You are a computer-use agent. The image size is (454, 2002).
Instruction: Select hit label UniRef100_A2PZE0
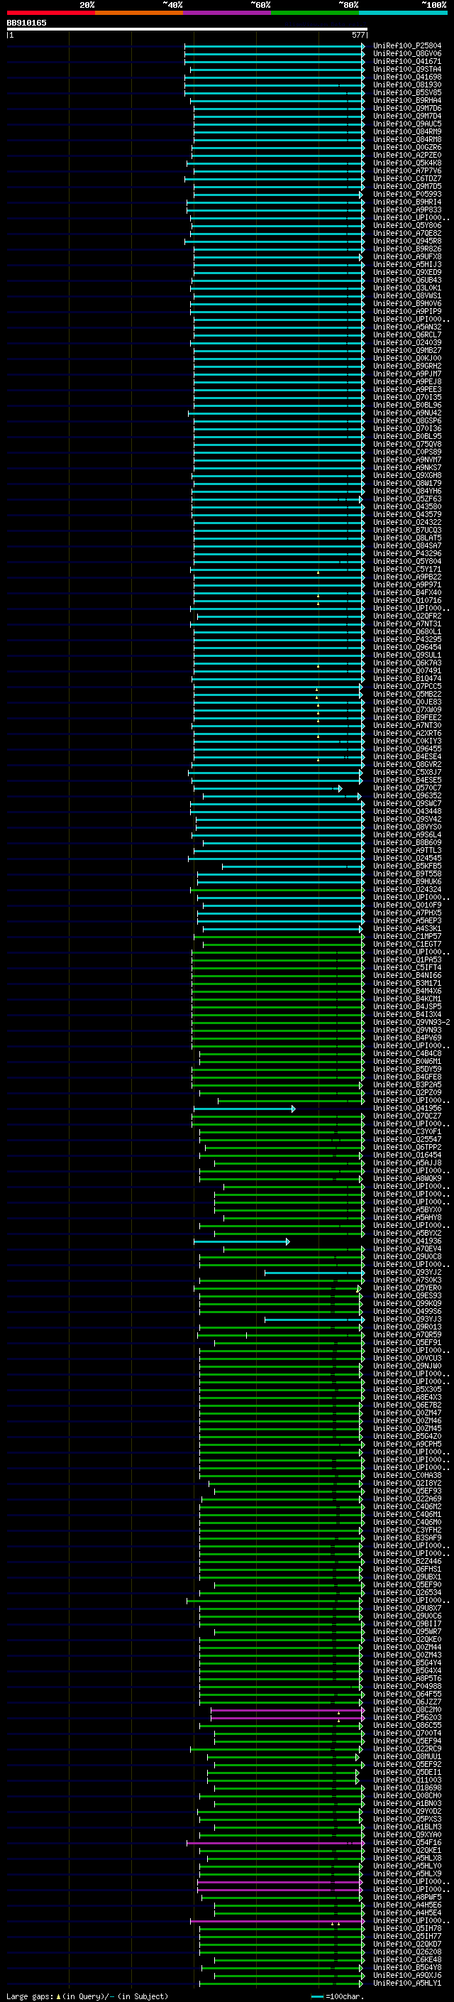406,155
